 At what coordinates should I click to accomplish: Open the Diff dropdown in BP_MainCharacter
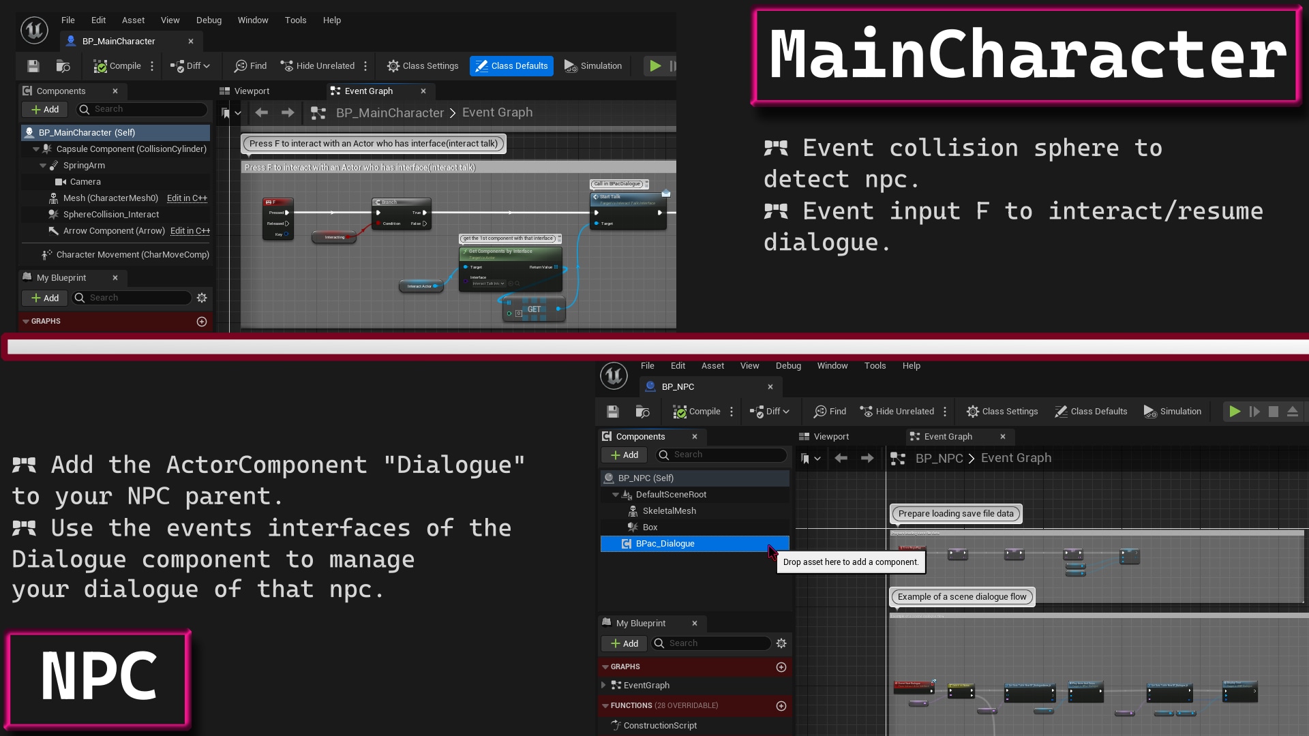coord(190,65)
